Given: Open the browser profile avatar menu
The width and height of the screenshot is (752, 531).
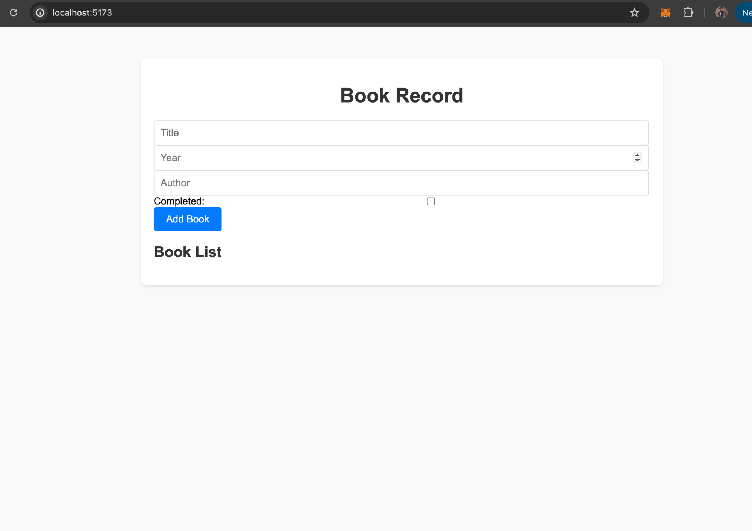Looking at the screenshot, I should click(720, 12).
